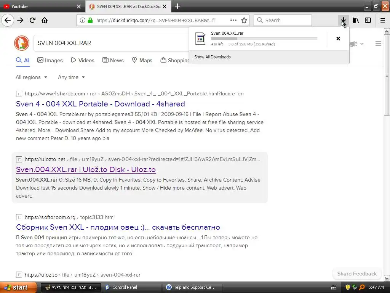Cancel the Sven.004.XXL.rar download
The width and height of the screenshot is (390, 293).
(338, 39)
